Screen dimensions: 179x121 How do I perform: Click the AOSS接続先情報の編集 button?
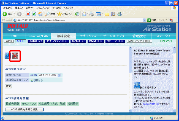24,110
